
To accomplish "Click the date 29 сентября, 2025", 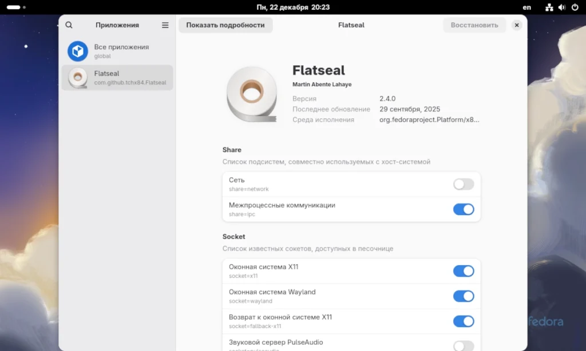I will point(410,109).
